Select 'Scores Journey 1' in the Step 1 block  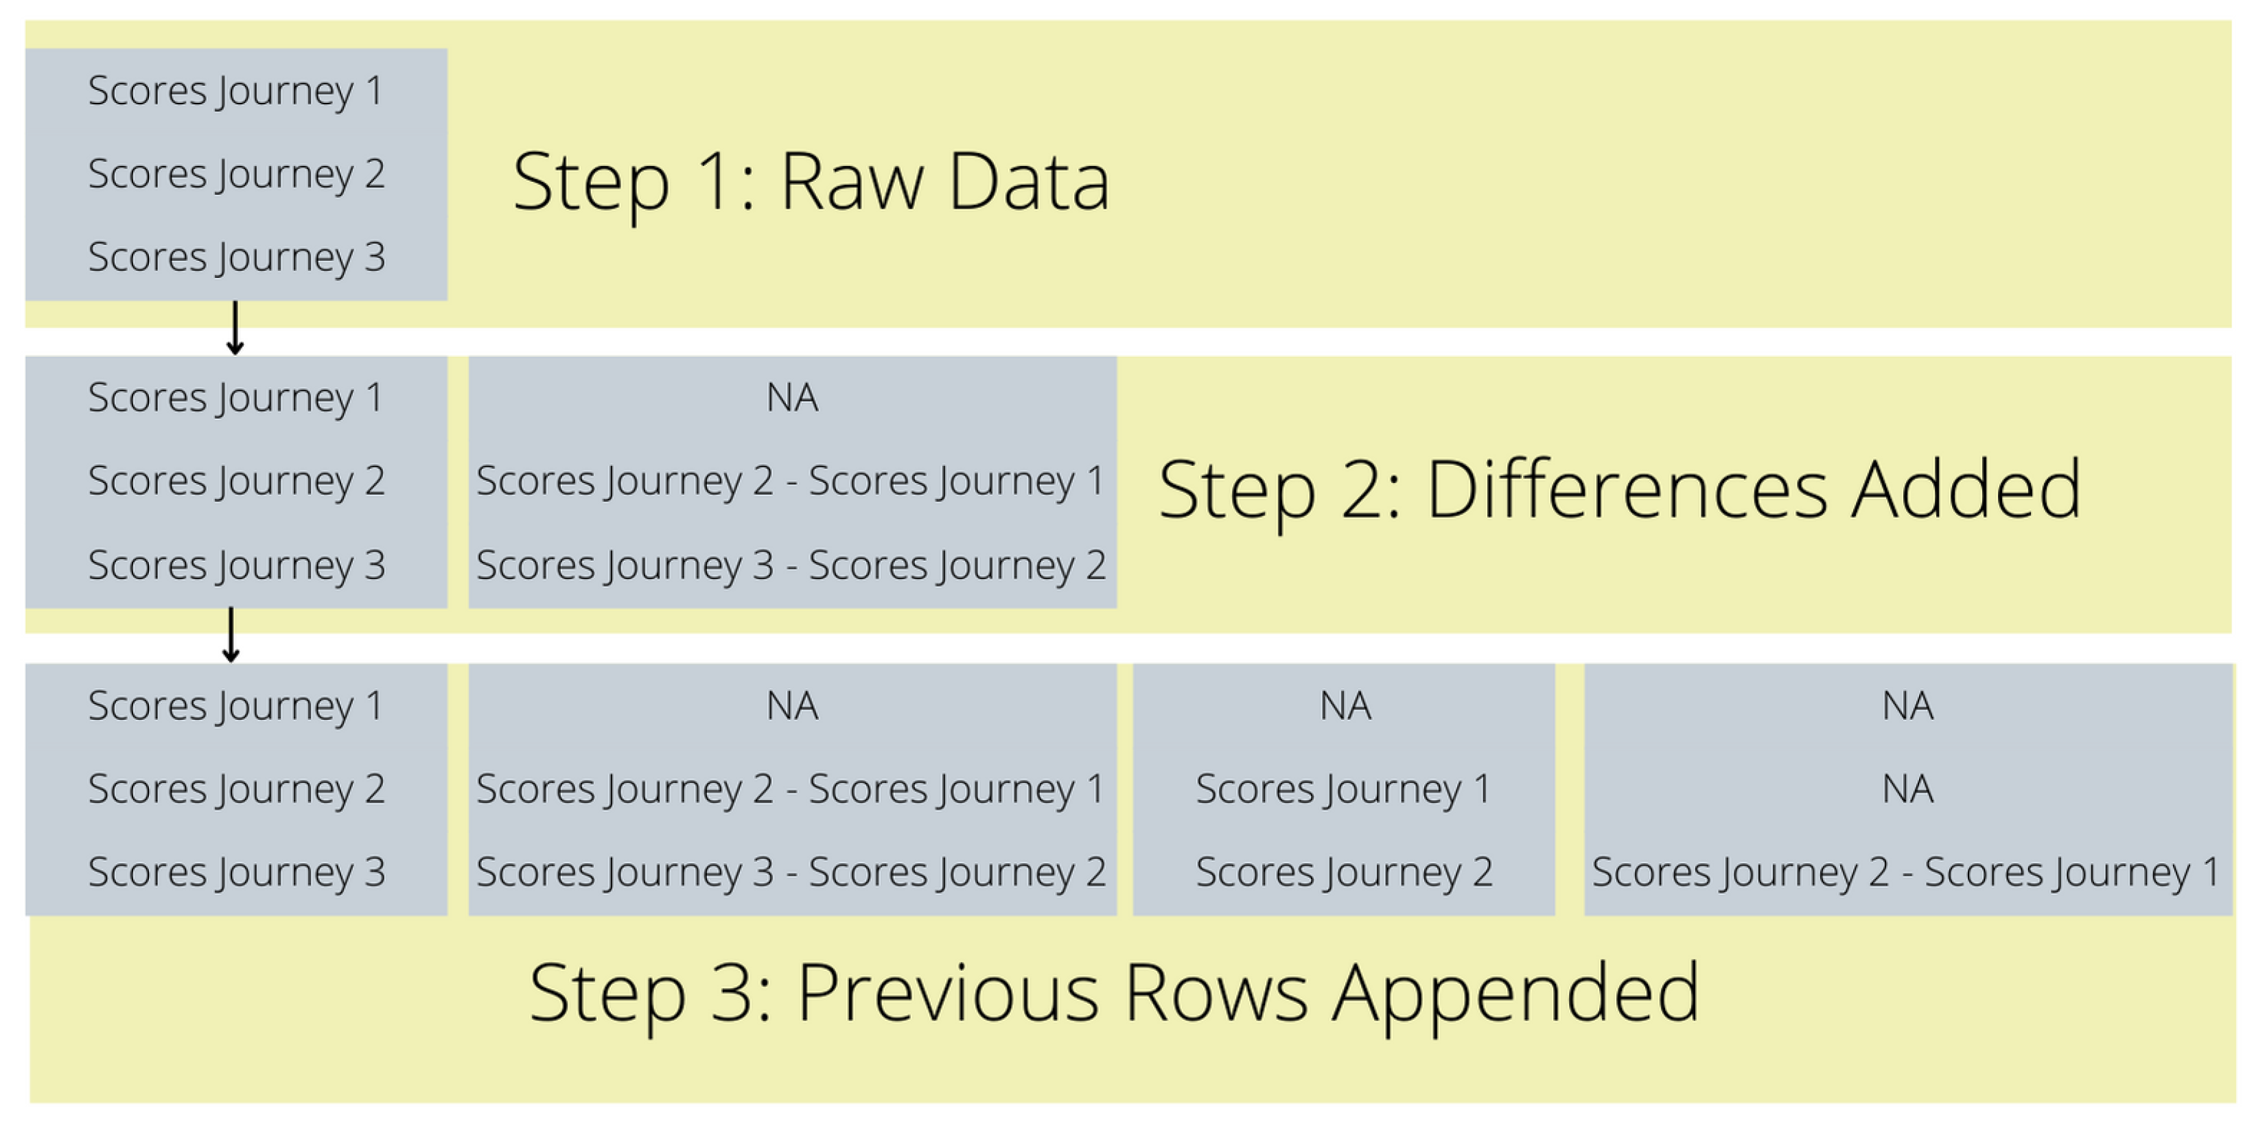point(236,91)
